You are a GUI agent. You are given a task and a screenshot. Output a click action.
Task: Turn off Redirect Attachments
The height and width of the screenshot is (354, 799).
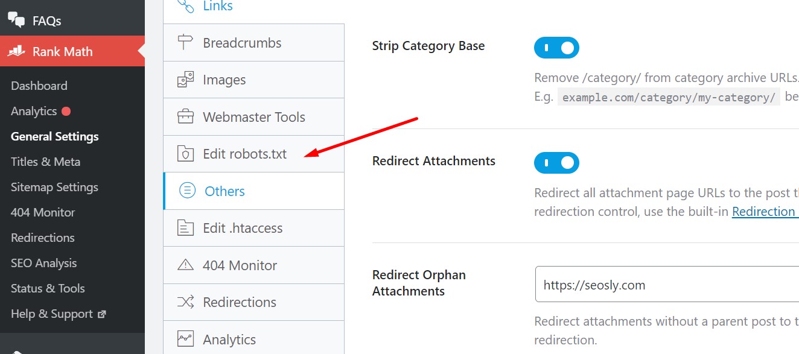coord(556,162)
